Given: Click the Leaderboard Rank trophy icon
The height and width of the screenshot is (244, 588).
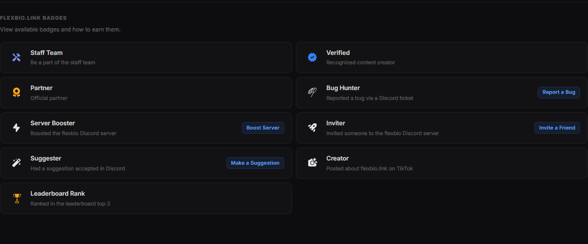Looking at the screenshot, I should [x=17, y=198].
